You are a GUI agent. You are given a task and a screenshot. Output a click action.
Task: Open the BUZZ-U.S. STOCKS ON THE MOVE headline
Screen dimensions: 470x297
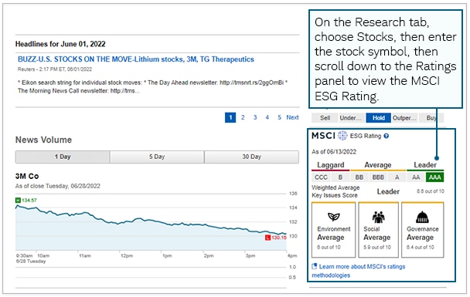pyautogui.click(x=136, y=59)
